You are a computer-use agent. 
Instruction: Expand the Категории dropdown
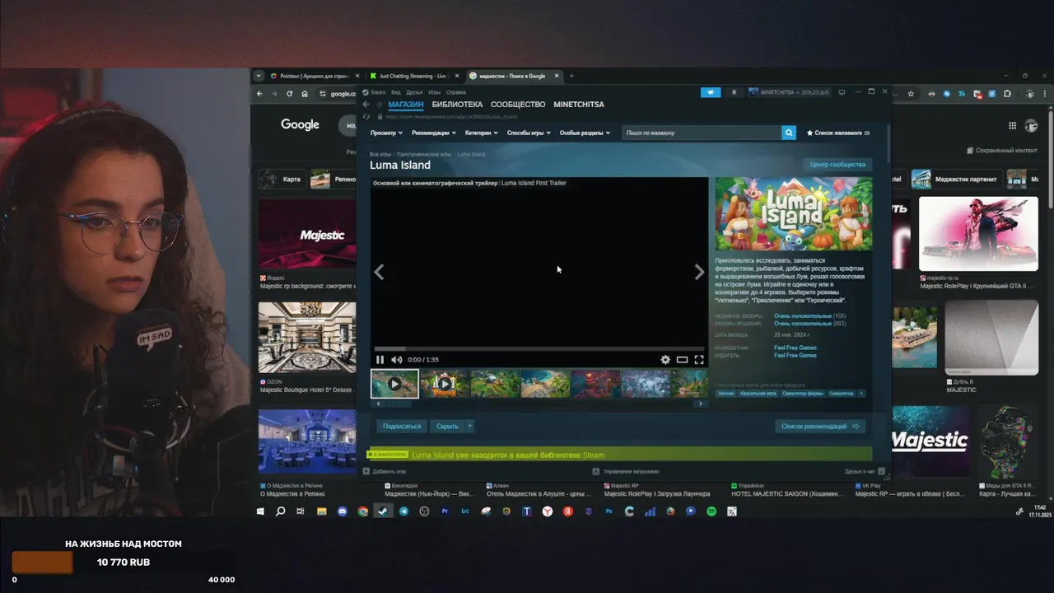(482, 133)
